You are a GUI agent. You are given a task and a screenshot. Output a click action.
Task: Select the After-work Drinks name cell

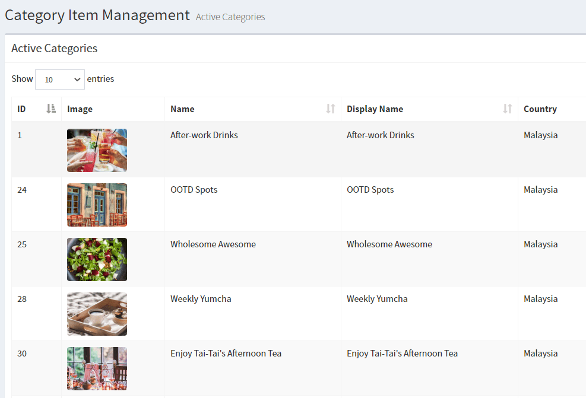(x=204, y=135)
